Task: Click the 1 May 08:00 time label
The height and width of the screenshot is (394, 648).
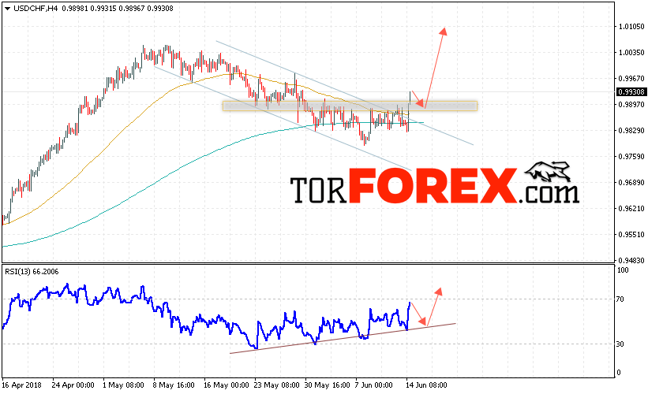Action: 123,385
